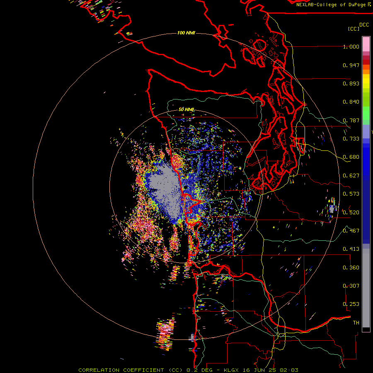Select the 0.680 scale value
This screenshot has width=373, height=373.
pos(351,157)
